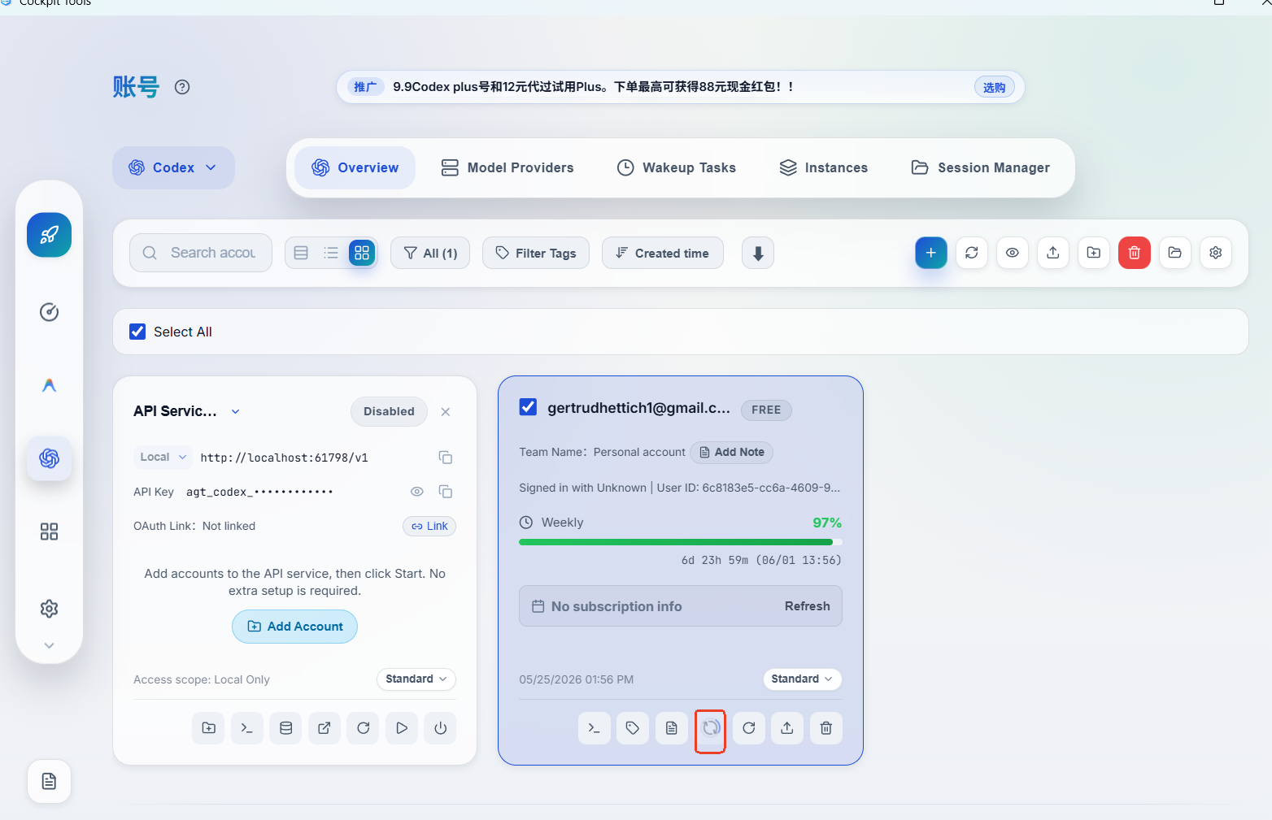Open the Instances tab

(824, 167)
